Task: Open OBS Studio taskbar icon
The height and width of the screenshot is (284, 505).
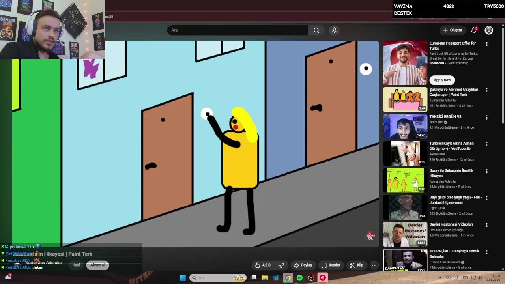Action: (311, 278)
